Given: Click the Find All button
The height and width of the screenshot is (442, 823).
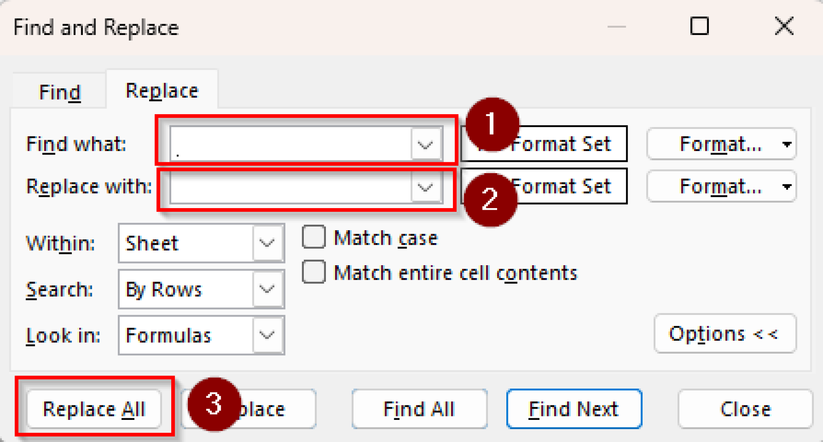Looking at the screenshot, I should [419, 409].
